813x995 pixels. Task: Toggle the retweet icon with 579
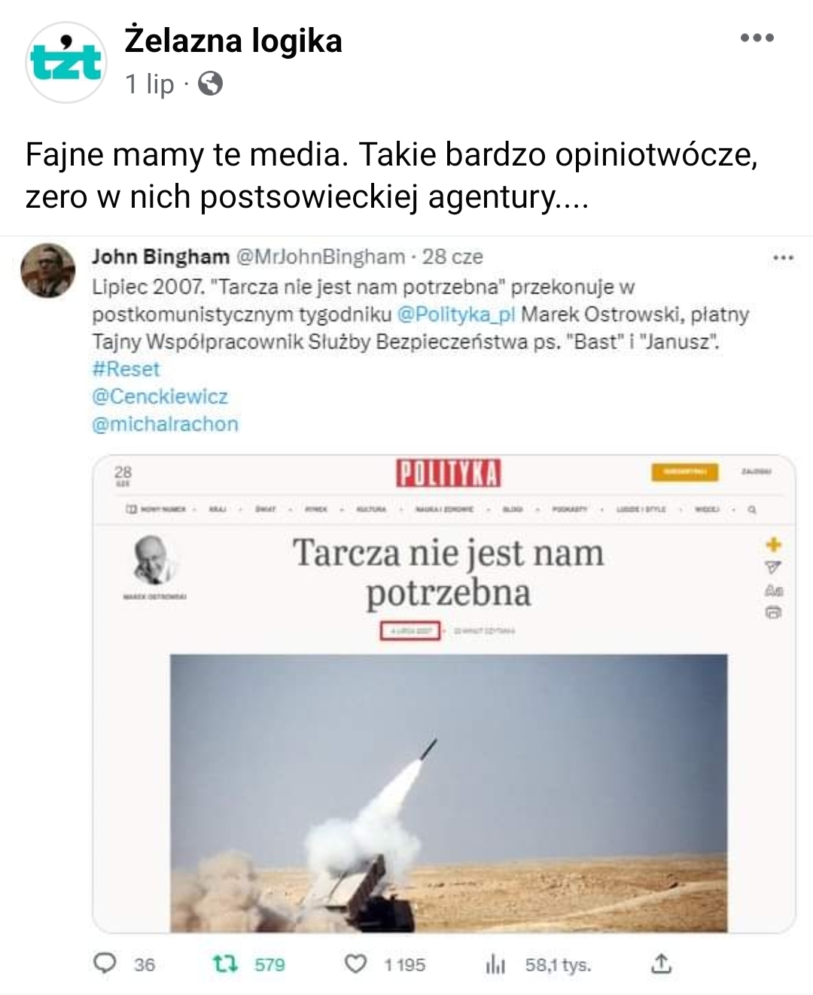click(x=225, y=964)
